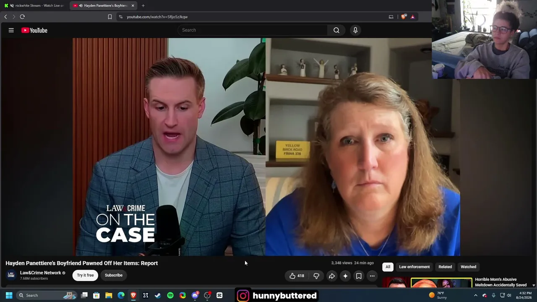Save video with the bookmark icon
537x302 pixels.
click(359, 276)
